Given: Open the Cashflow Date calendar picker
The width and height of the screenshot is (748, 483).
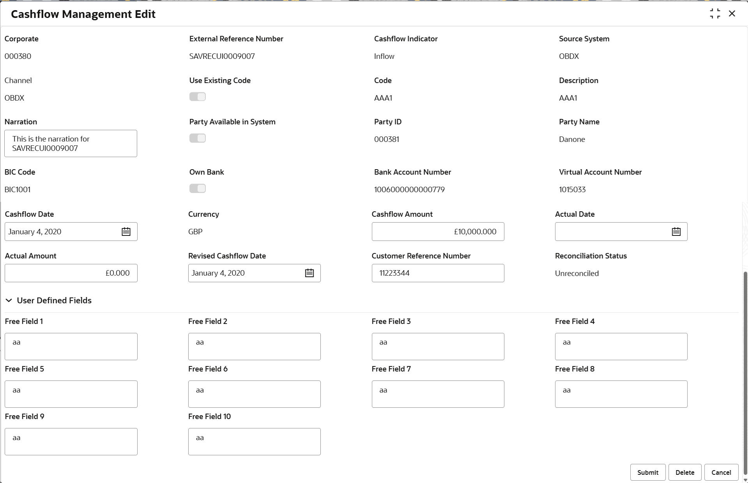Looking at the screenshot, I should pos(126,232).
